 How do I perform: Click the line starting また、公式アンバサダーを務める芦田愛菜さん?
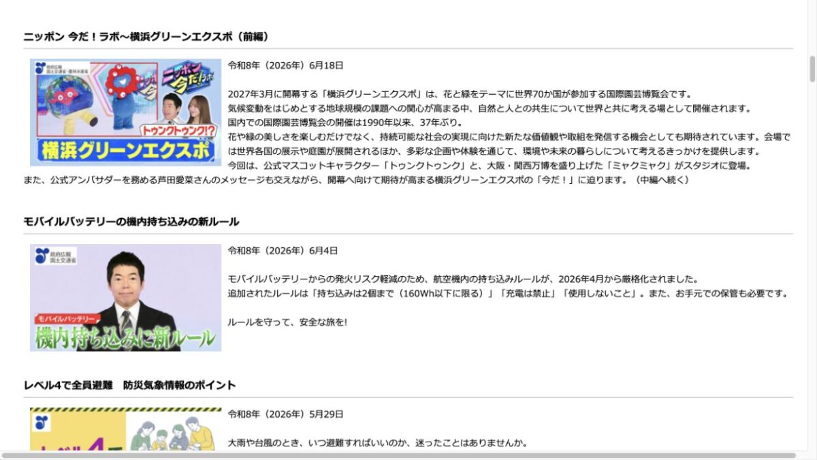pyautogui.click(x=357, y=180)
